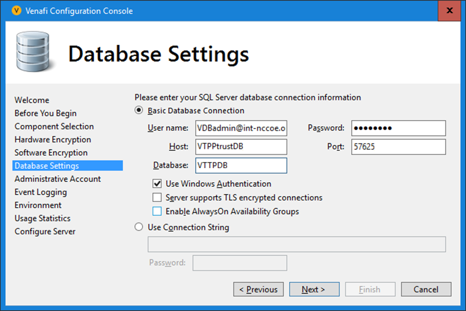Select Administrative Account in step list
466x311 pixels.
[57, 179]
